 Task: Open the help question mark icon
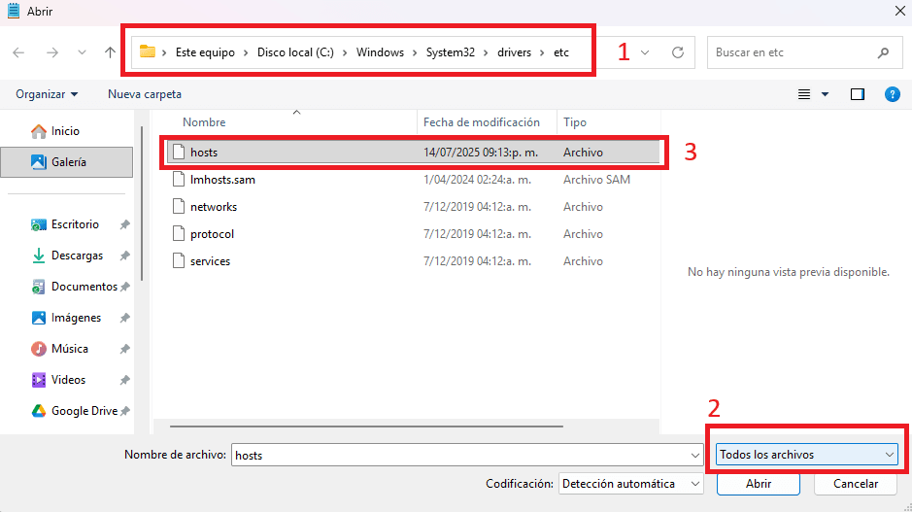892,94
